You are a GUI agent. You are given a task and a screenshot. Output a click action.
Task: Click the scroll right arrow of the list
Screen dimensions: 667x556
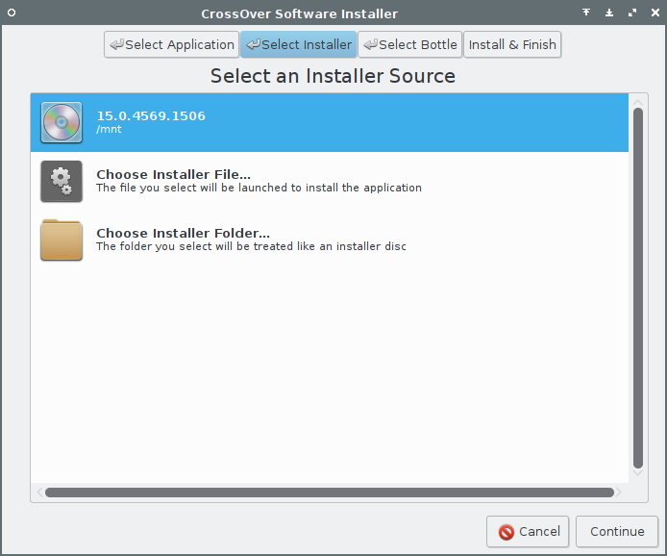(x=619, y=493)
